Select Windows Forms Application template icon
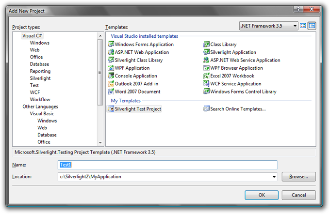The image size is (330, 214). pos(111,45)
